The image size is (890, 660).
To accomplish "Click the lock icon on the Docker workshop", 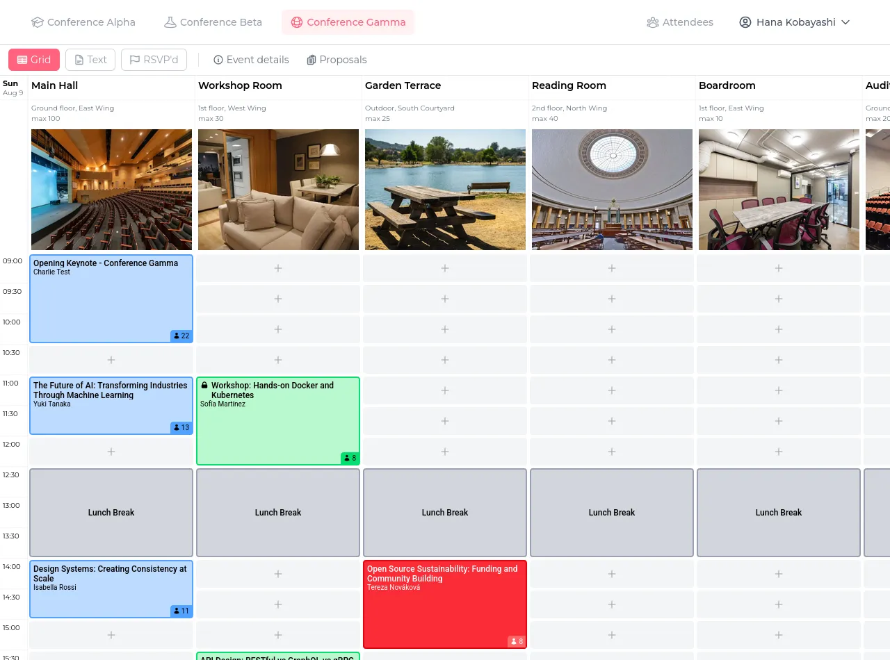I will tap(204, 385).
